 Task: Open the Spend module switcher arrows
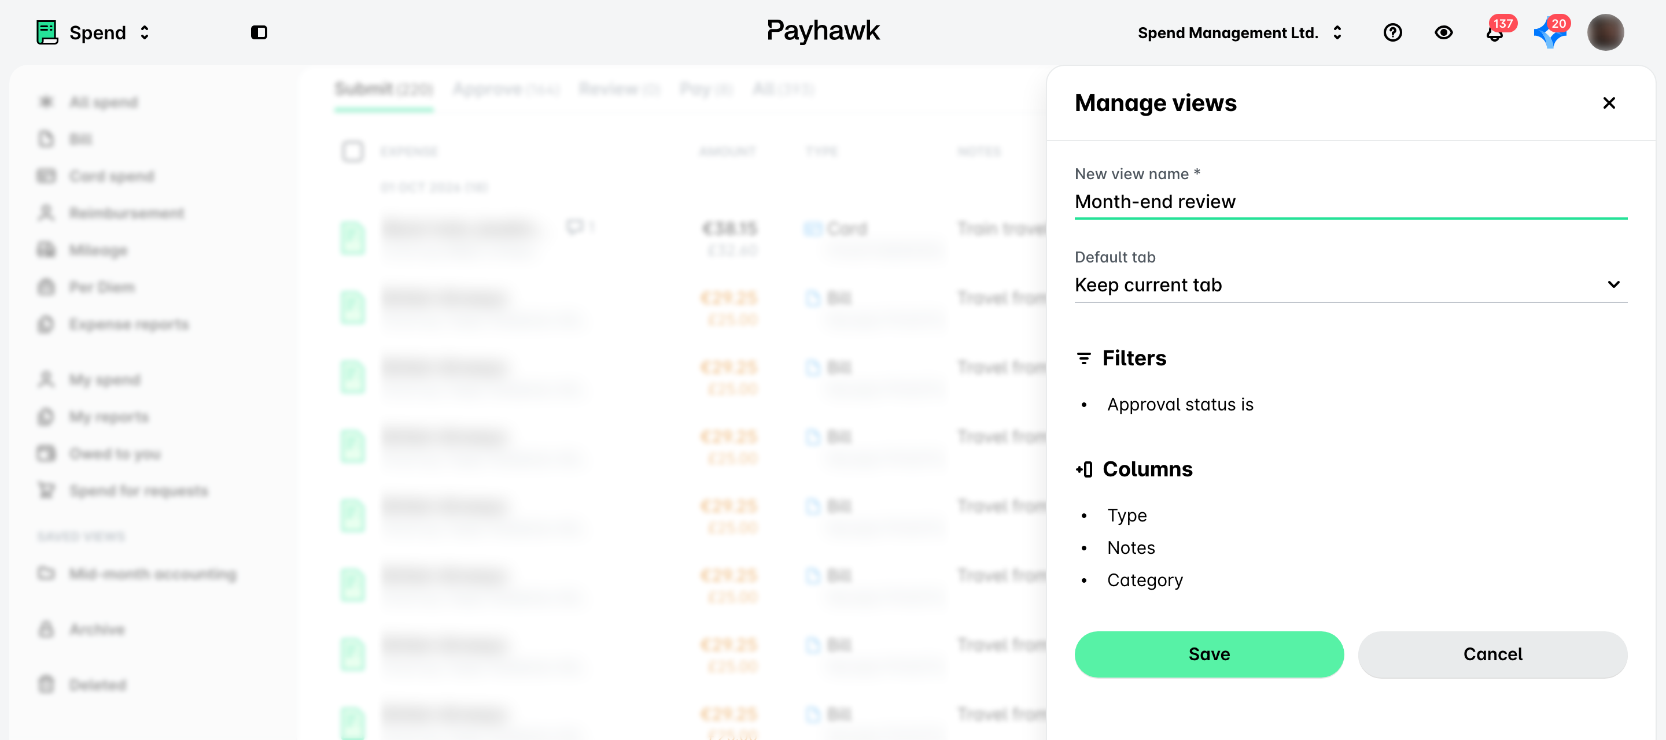pyautogui.click(x=144, y=32)
